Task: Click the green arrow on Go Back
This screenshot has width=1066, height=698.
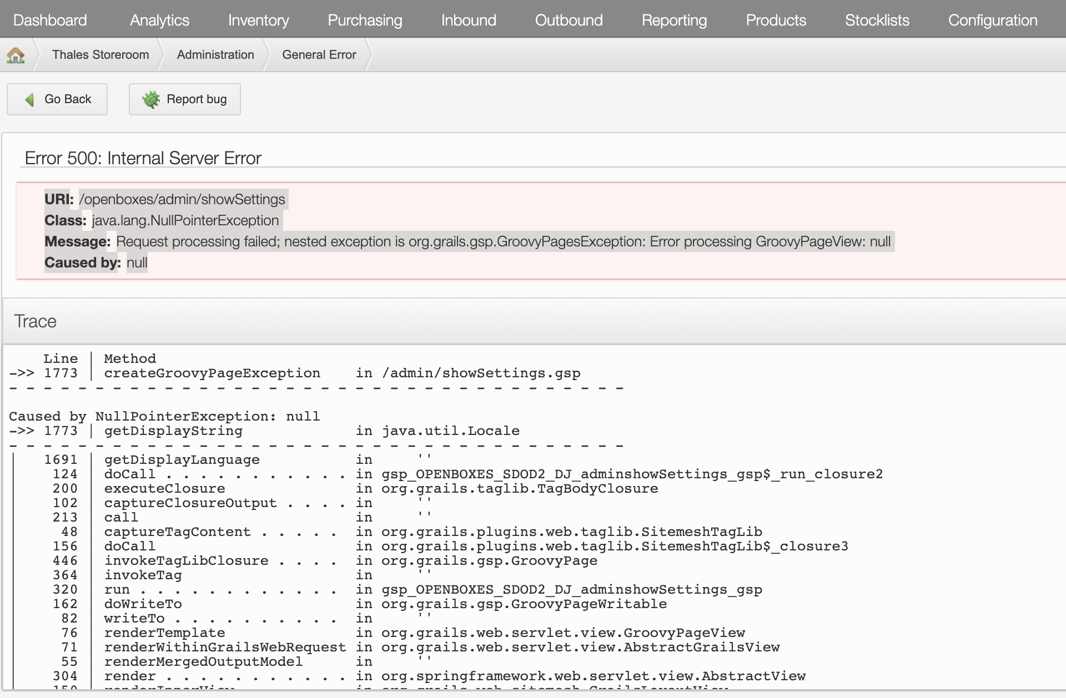Action: pyautogui.click(x=30, y=99)
